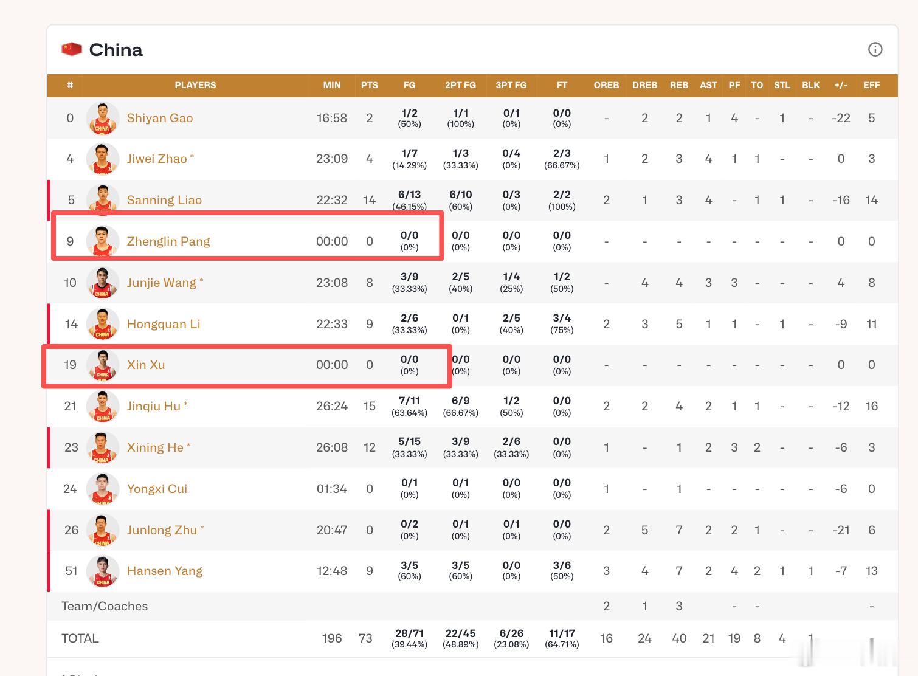Click the PTS column header
This screenshot has width=918, height=676.
coord(370,85)
